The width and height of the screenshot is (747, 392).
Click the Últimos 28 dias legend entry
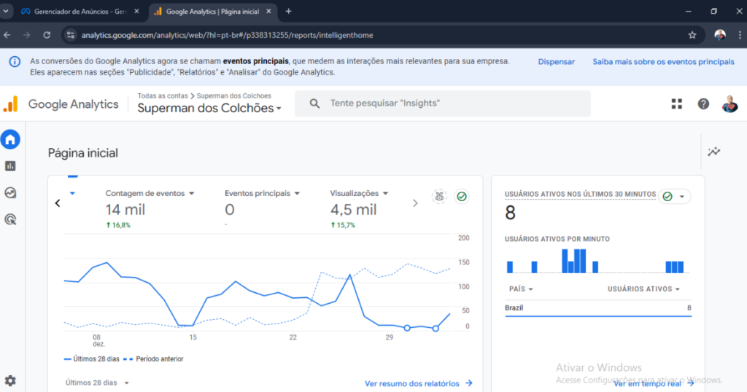(x=91, y=358)
